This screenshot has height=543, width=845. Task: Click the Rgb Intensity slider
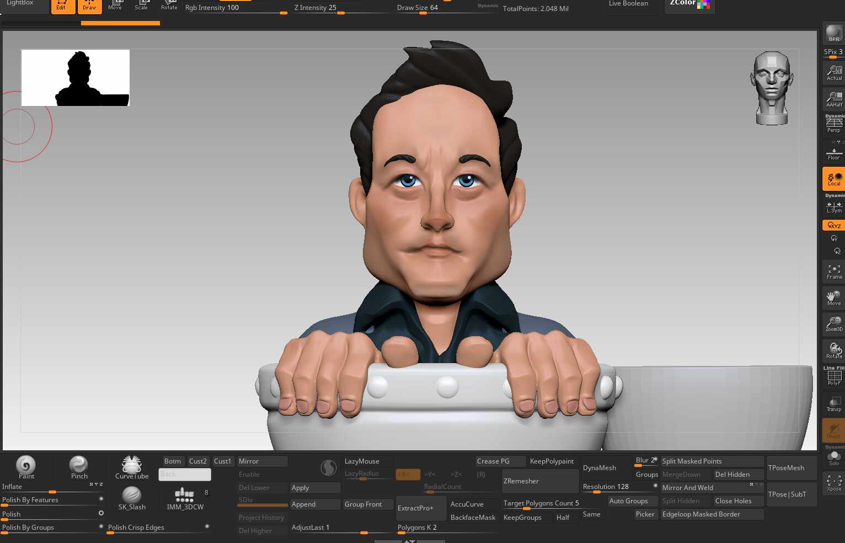pyautogui.click(x=236, y=8)
